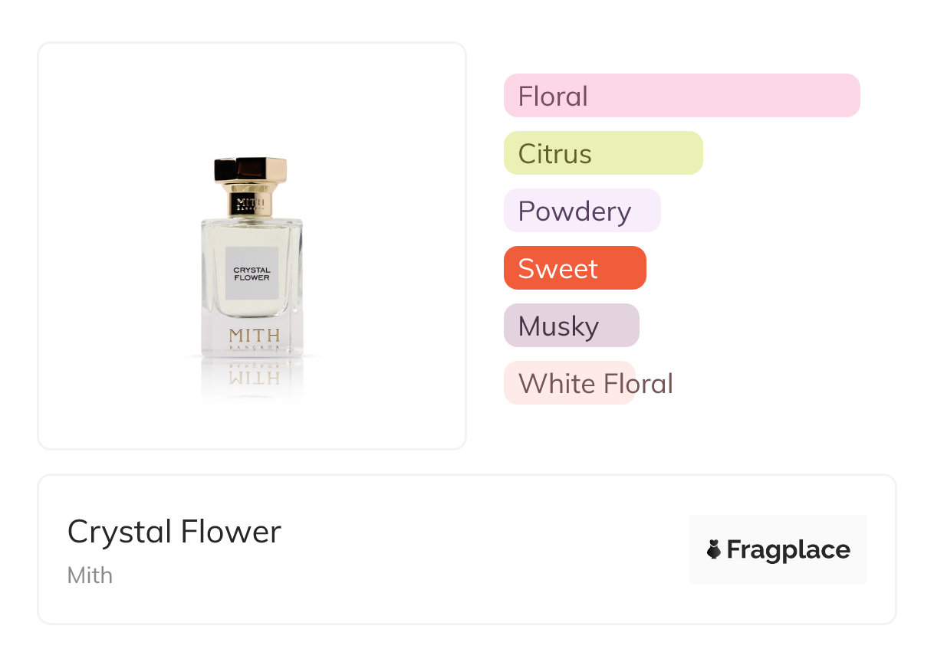Pick the orange Sweet accord bar
This screenshot has width=934, height=662.
point(574,268)
